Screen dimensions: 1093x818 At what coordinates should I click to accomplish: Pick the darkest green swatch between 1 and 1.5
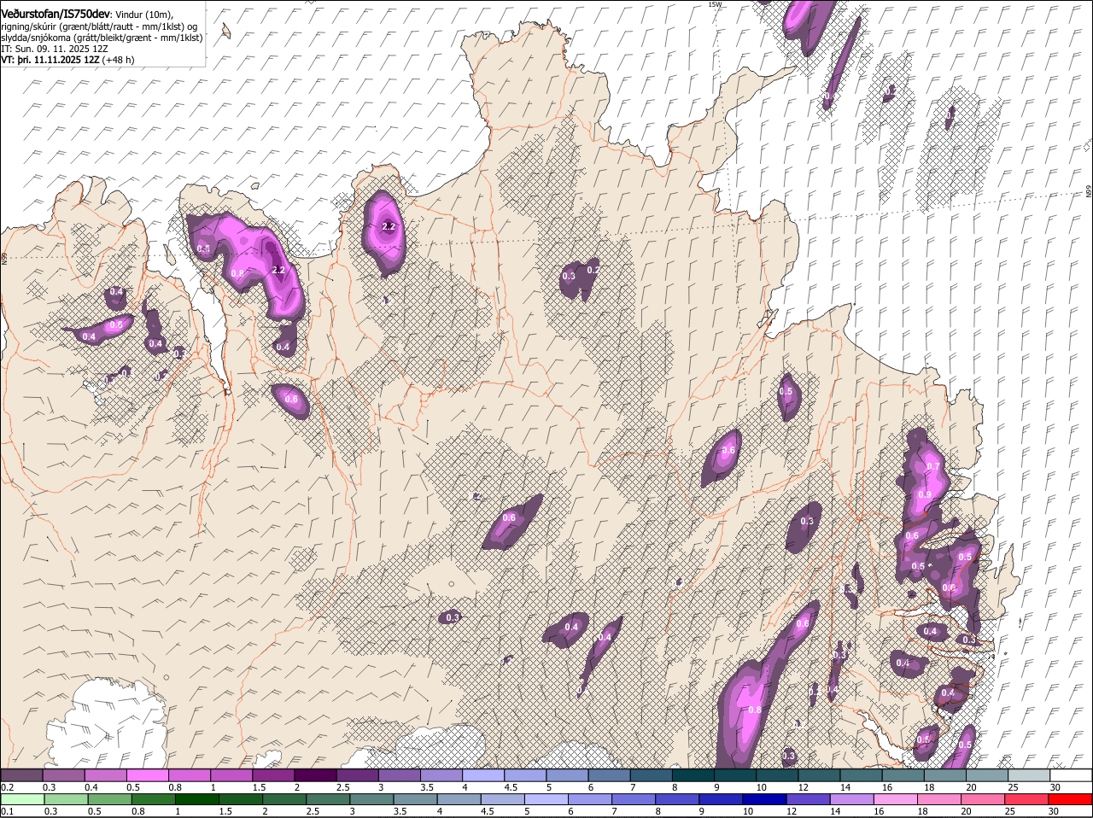click(197, 799)
